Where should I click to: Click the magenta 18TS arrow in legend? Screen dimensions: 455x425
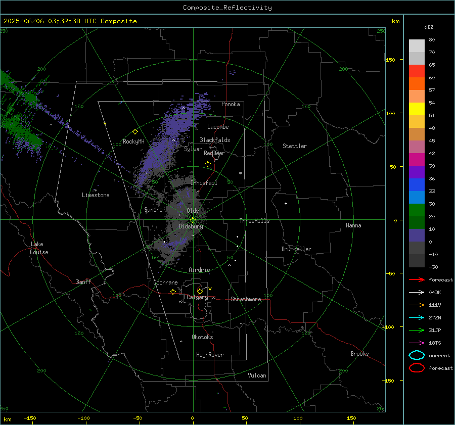tap(417, 343)
